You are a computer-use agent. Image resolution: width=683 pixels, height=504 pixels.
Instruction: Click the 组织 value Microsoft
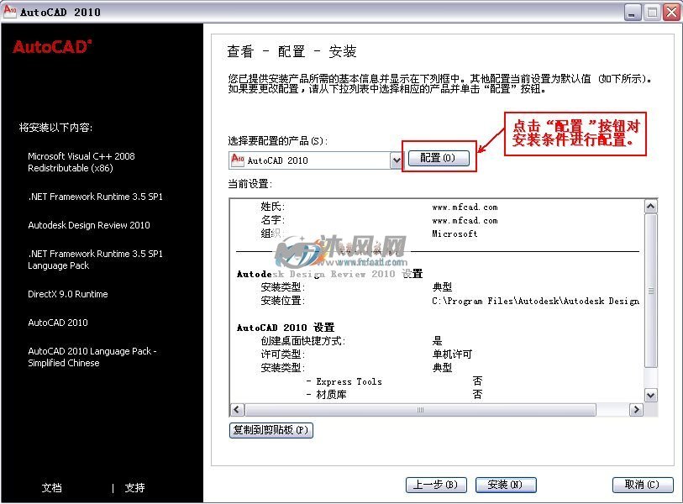click(x=454, y=234)
